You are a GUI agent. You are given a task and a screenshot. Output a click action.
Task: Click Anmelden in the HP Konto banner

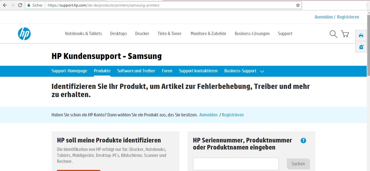click(x=208, y=115)
